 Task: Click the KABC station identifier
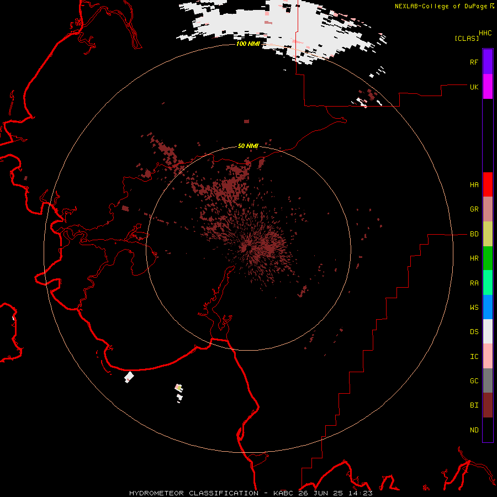point(284,493)
